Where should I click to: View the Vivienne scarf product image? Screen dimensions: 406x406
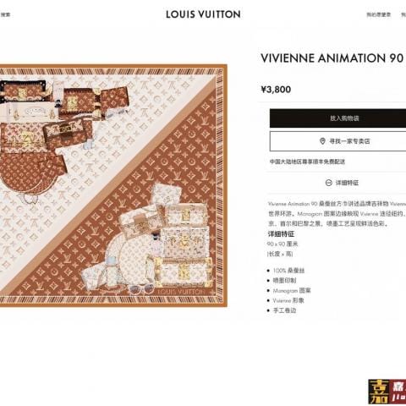pyautogui.click(x=113, y=185)
